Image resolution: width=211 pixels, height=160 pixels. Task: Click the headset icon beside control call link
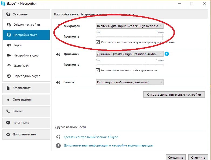(x=58, y=137)
